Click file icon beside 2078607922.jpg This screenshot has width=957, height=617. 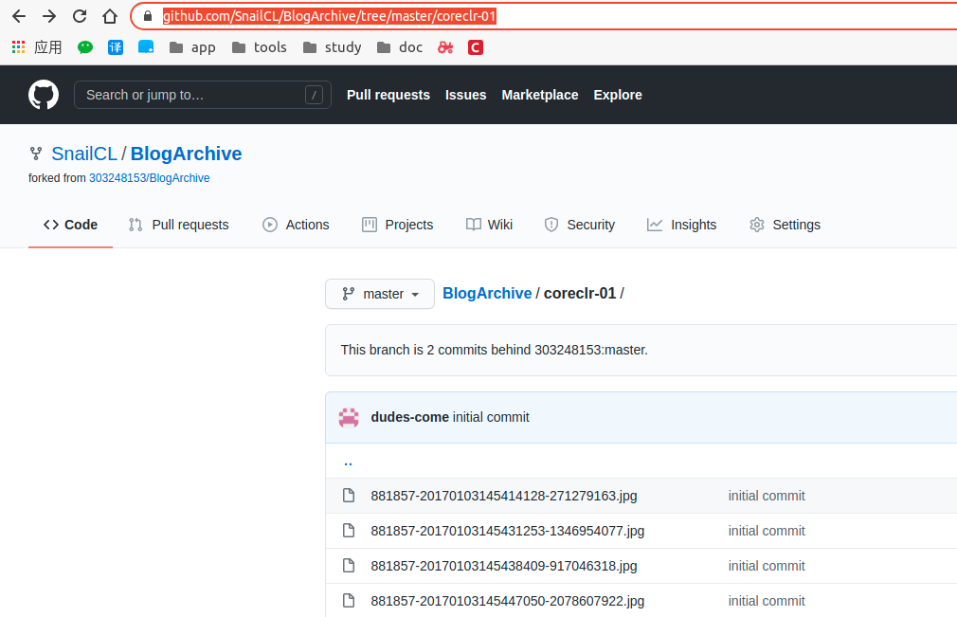pos(349,601)
